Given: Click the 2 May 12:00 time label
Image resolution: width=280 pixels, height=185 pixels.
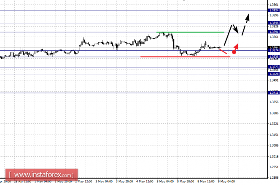Looking at the screenshot, I should [83, 182].
